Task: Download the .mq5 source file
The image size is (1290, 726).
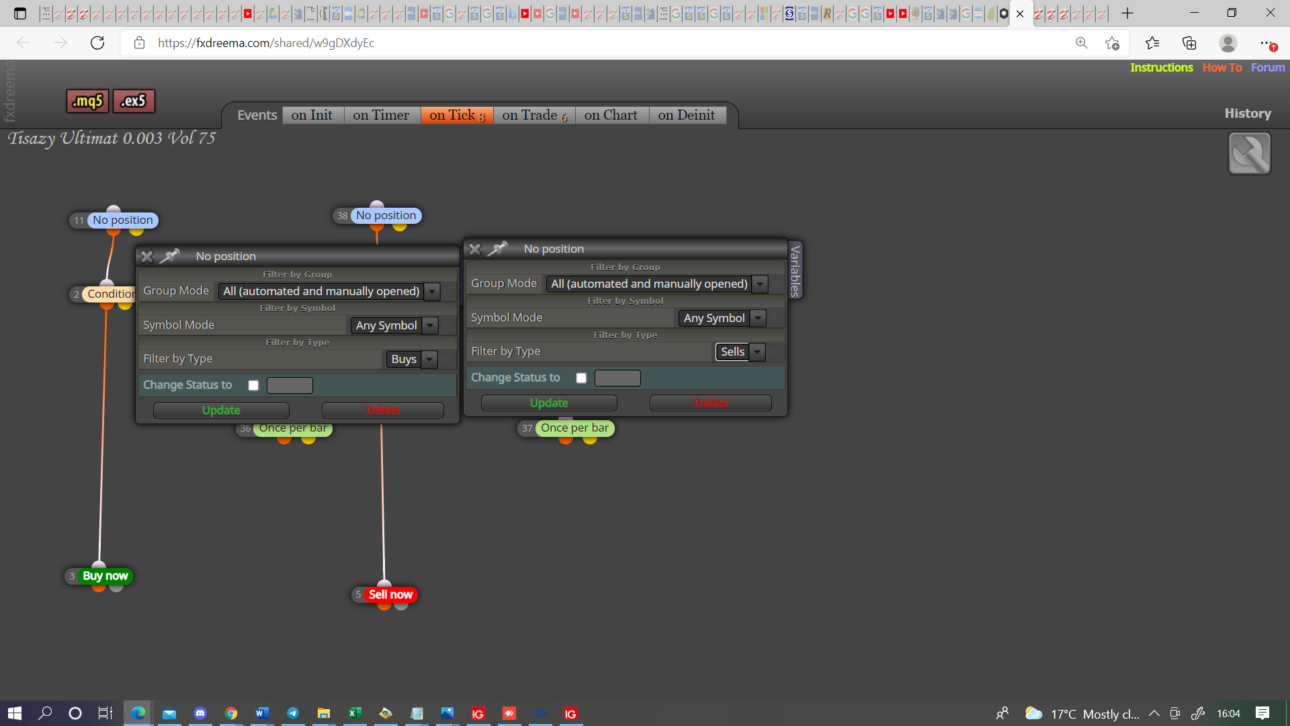Action: pos(87,102)
